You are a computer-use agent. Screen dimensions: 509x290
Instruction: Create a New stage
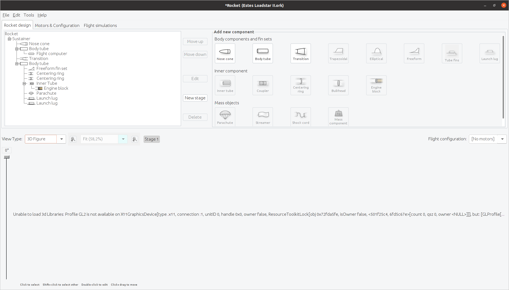tap(195, 98)
